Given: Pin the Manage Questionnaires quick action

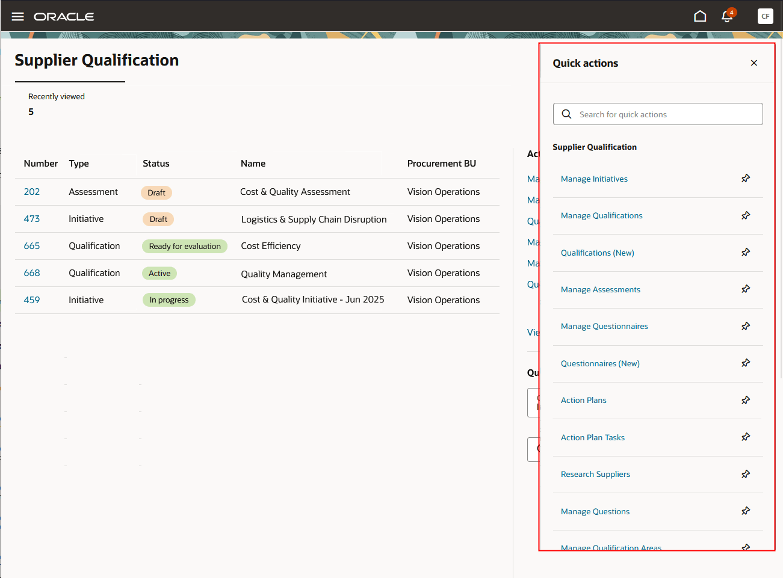Looking at the screenshot, I should [746, 326].
